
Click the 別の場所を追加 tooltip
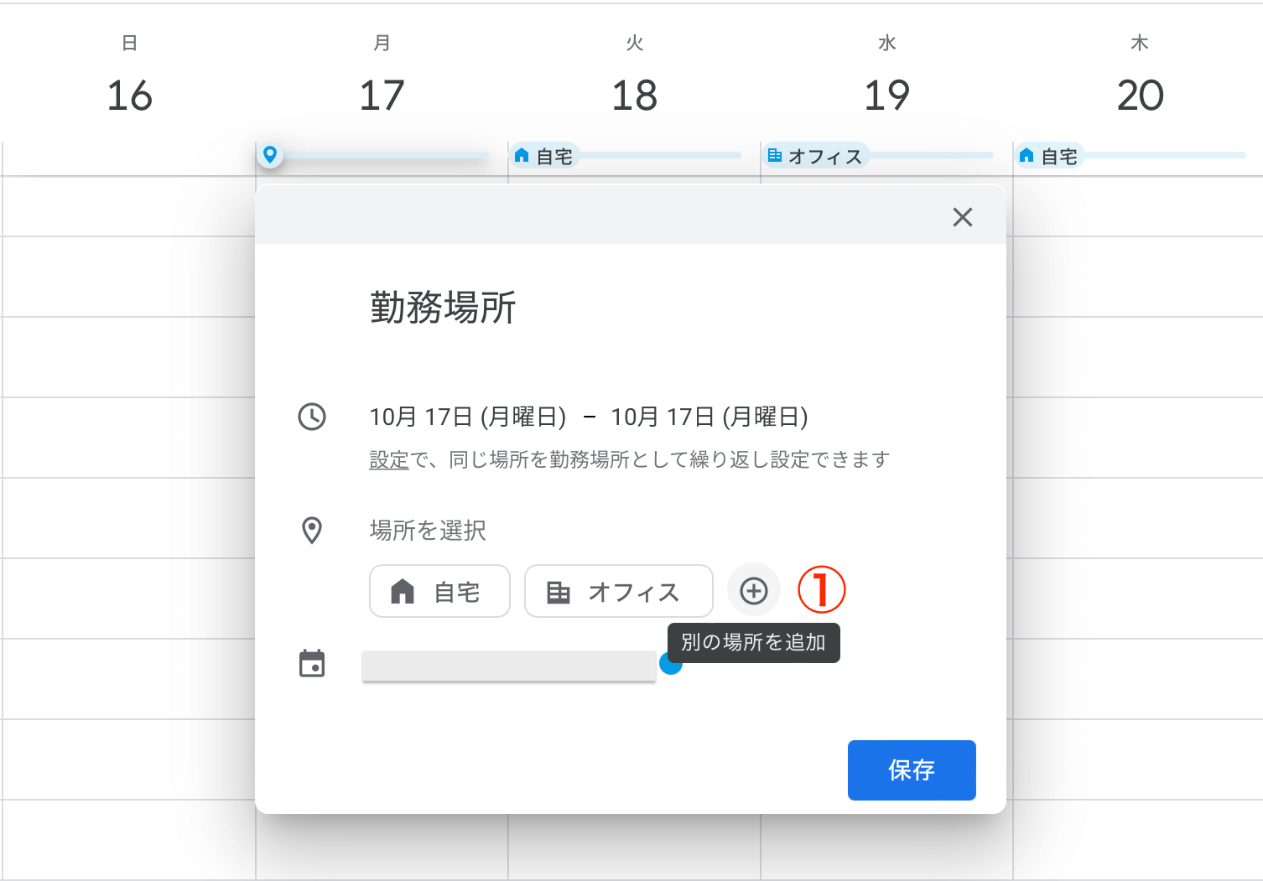[753, 642]
